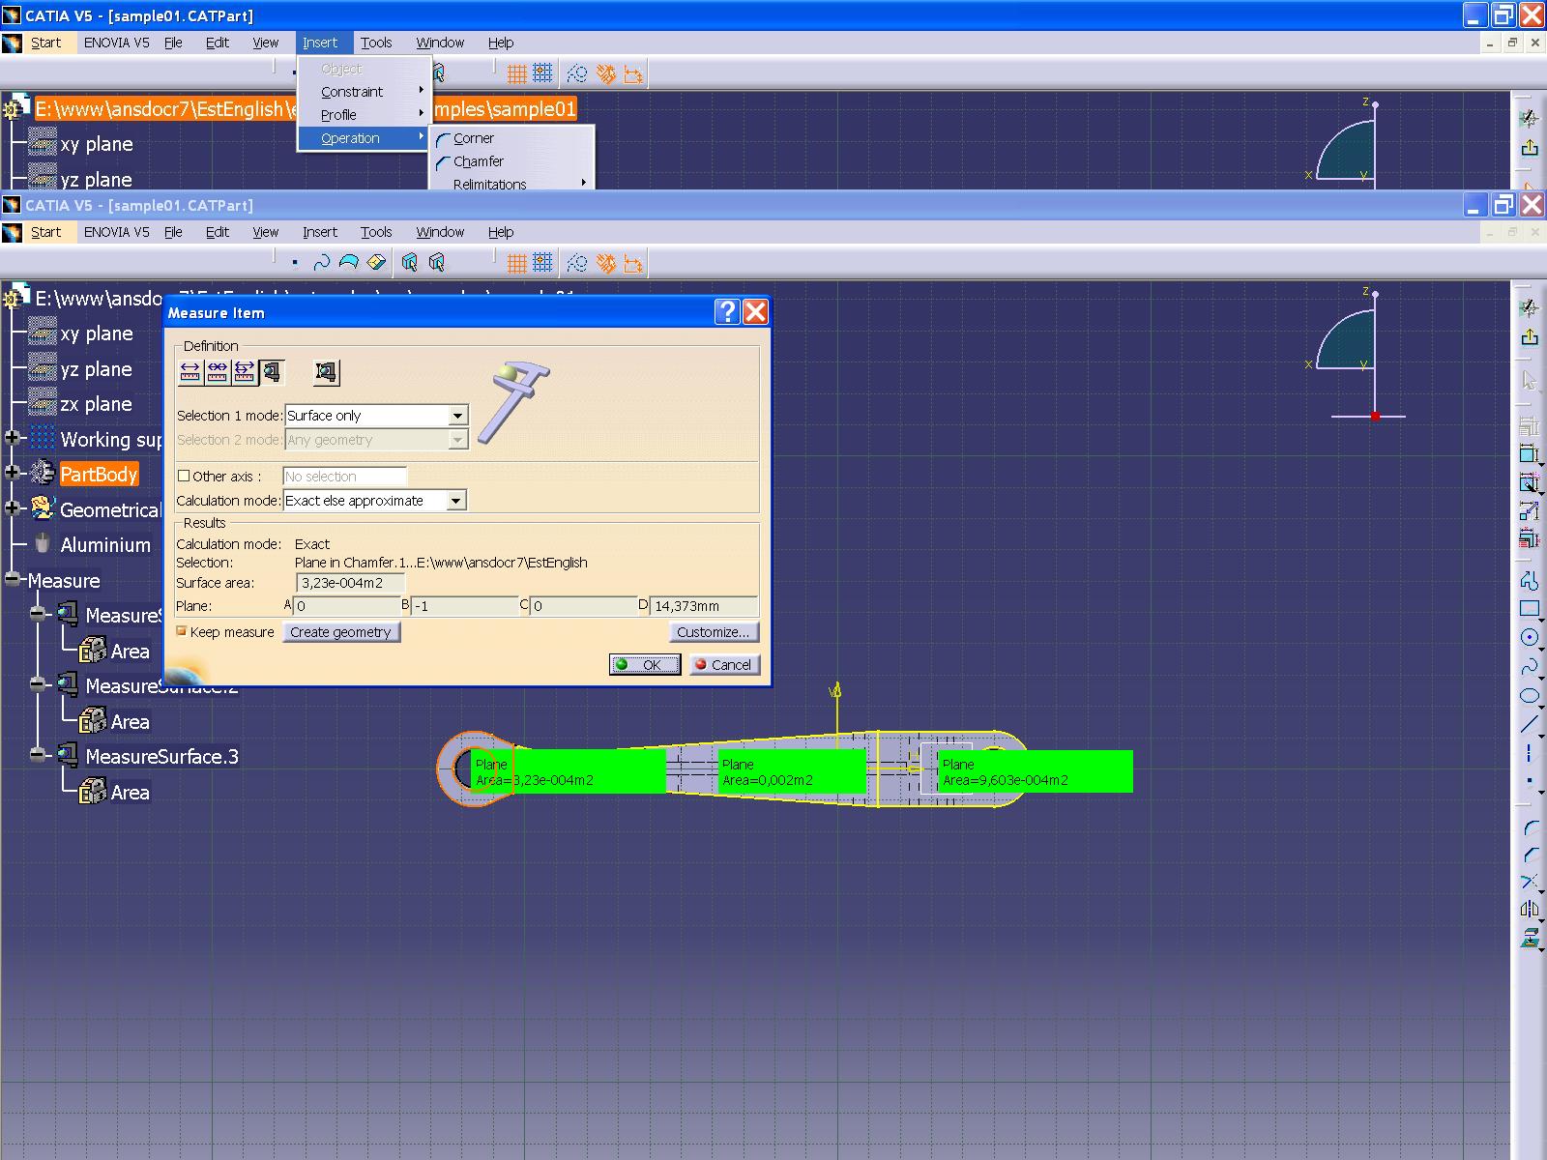Click the Exit workbench icon in front window
Image resolution: width=1547 pixels, height=1160 pixels.
1529,337
